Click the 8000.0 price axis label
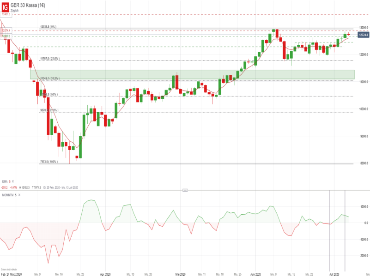Viewport: 370px width, 277px height. pos(364,163)
